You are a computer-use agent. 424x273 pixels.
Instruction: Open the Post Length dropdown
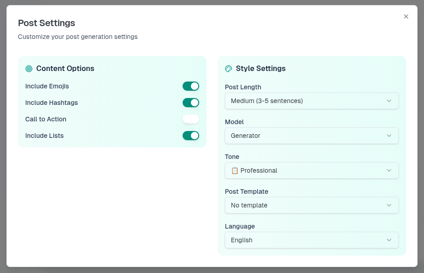click(x=312, y=101)
